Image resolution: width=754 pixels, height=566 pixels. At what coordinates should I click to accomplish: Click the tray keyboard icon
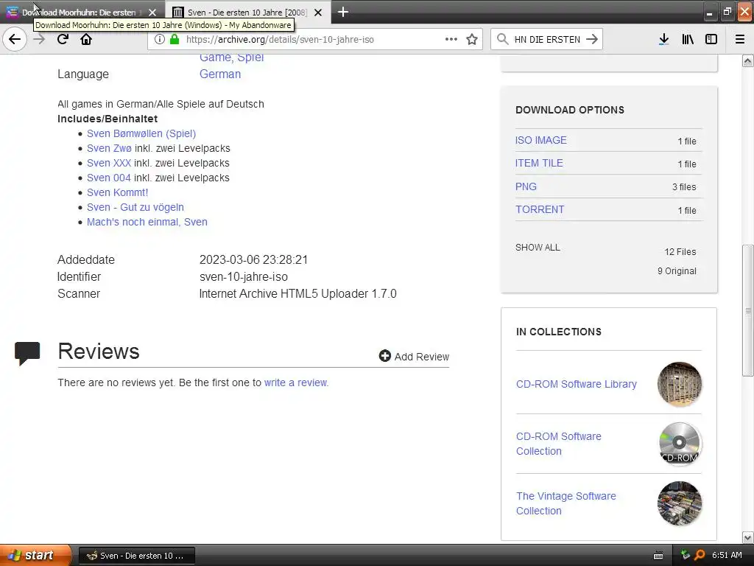point(658,556)
